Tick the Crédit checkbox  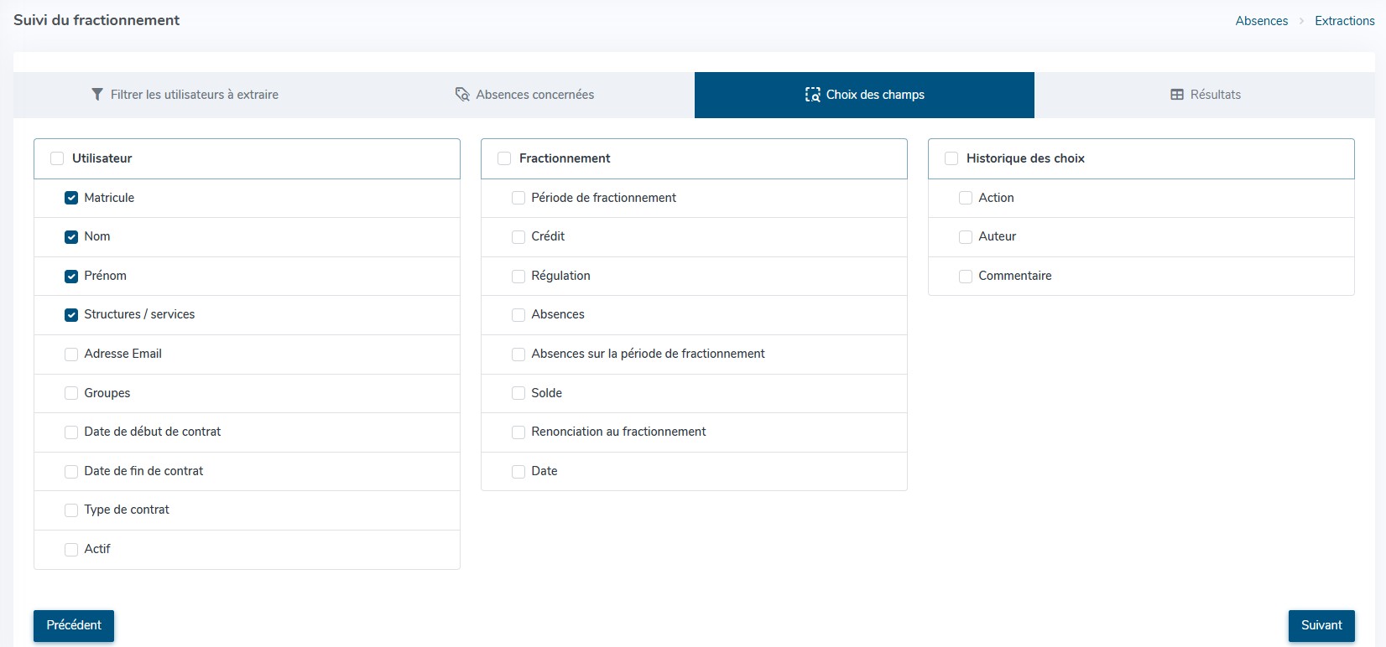[x=518, y=237]
